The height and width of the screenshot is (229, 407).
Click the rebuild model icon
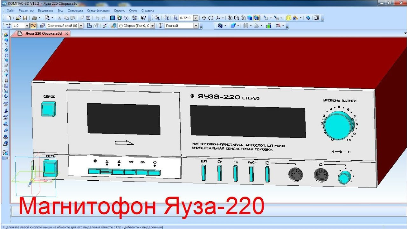click(x=308, y=18)
